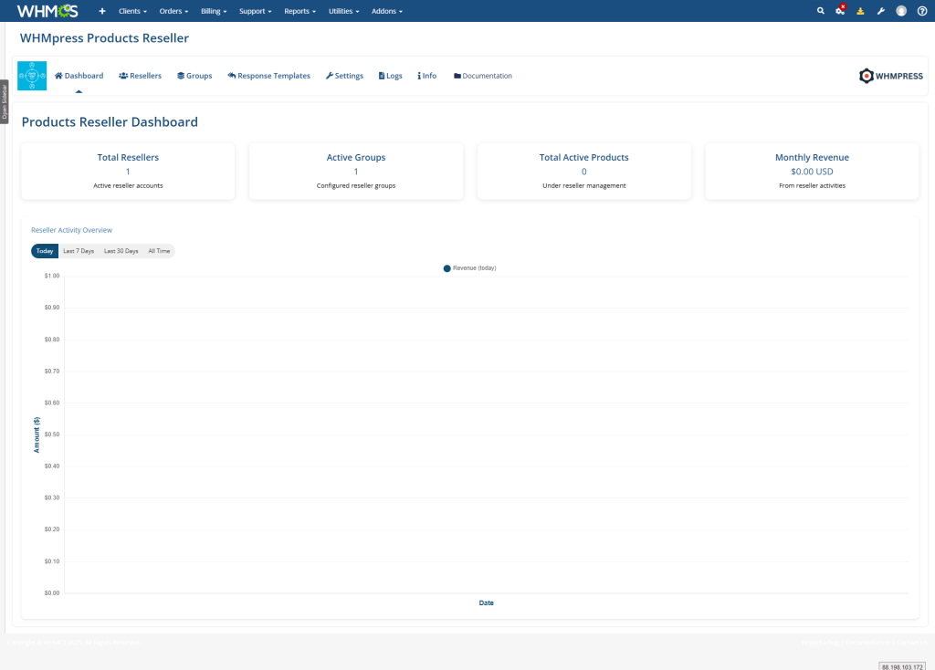Click the Documentation link in the footer
935x670 pixels.
866,642
